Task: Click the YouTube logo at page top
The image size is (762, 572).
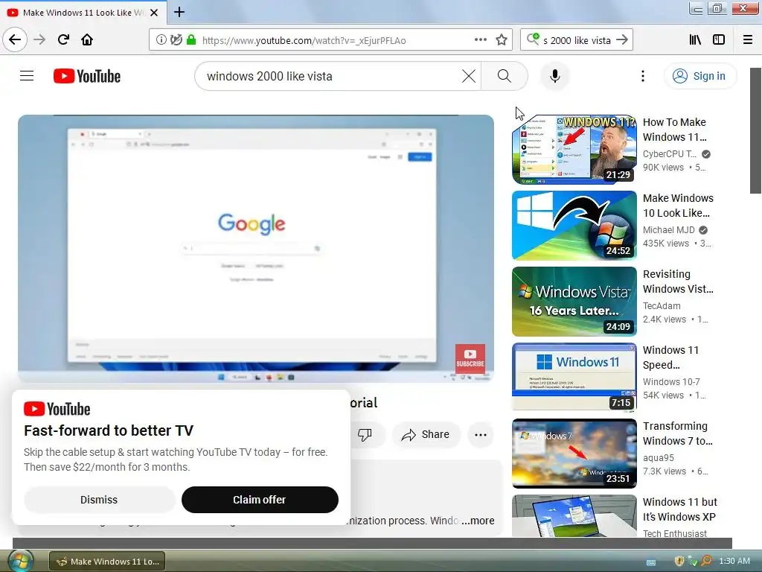Action: tap(87, 77)
